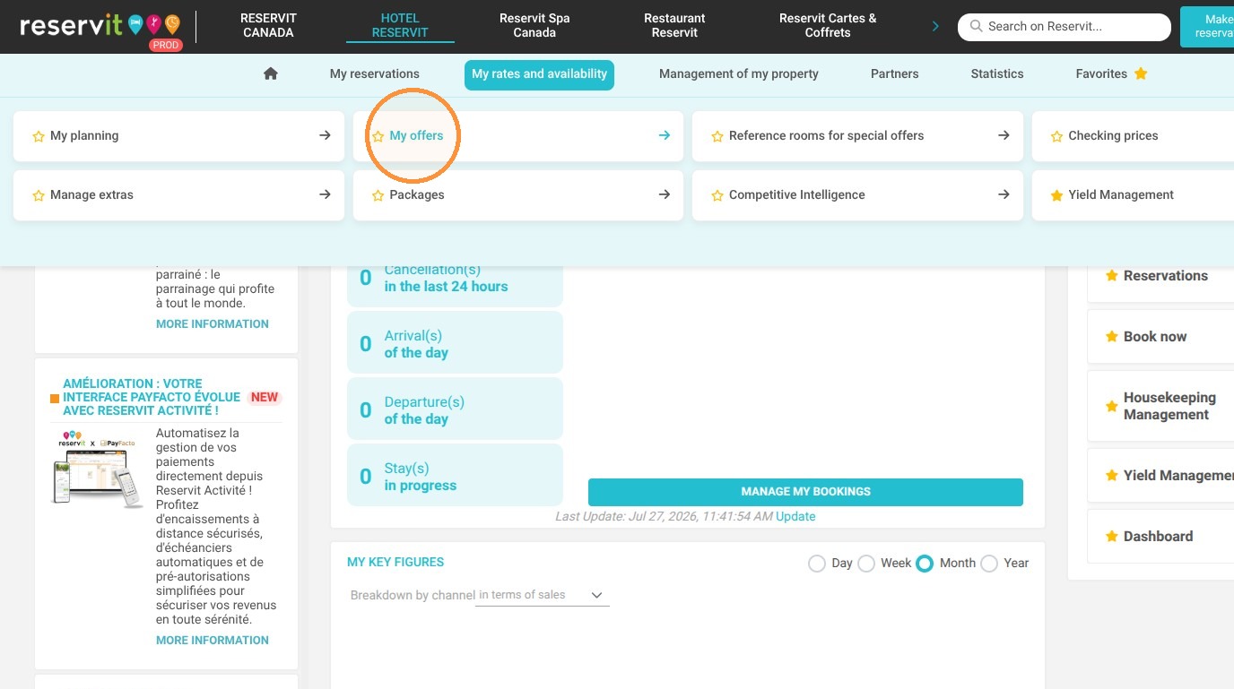Open the Stay(s) in progress tile

coord(455,477)
